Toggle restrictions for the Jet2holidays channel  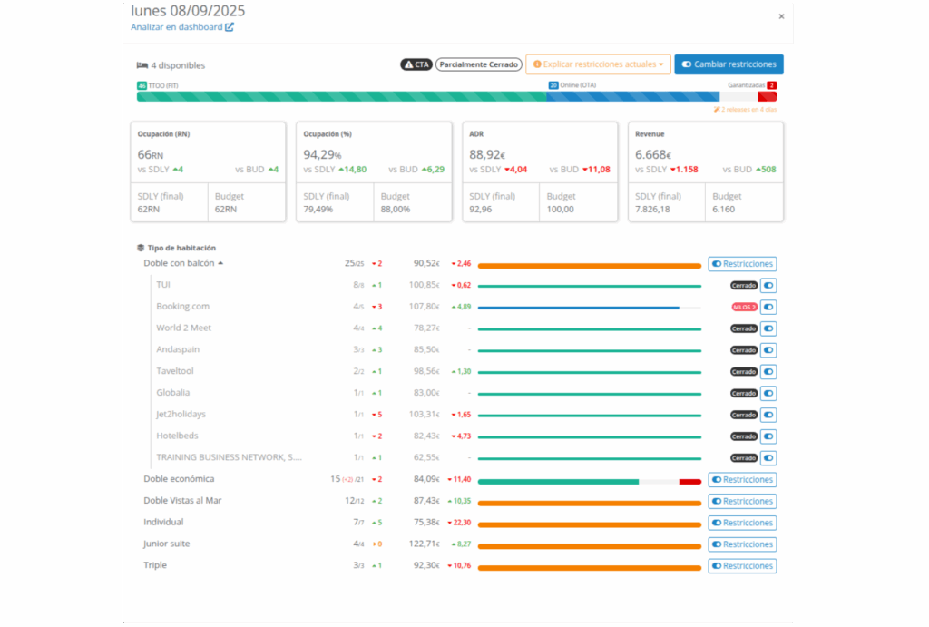(768, 415)
